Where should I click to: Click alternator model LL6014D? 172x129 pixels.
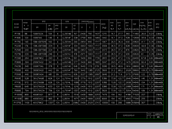pos(66,66)
